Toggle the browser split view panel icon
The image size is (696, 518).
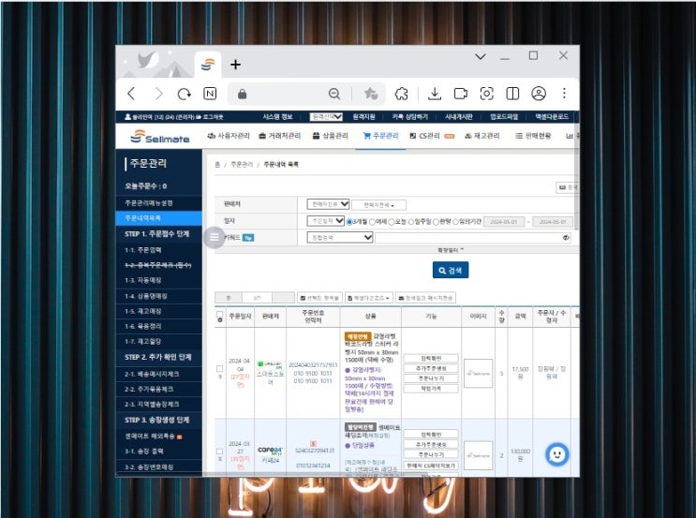coord(512,94)
